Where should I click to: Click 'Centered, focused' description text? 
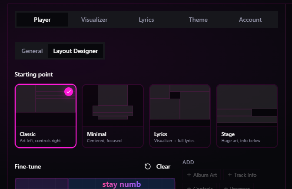click(x=104, y=141)
